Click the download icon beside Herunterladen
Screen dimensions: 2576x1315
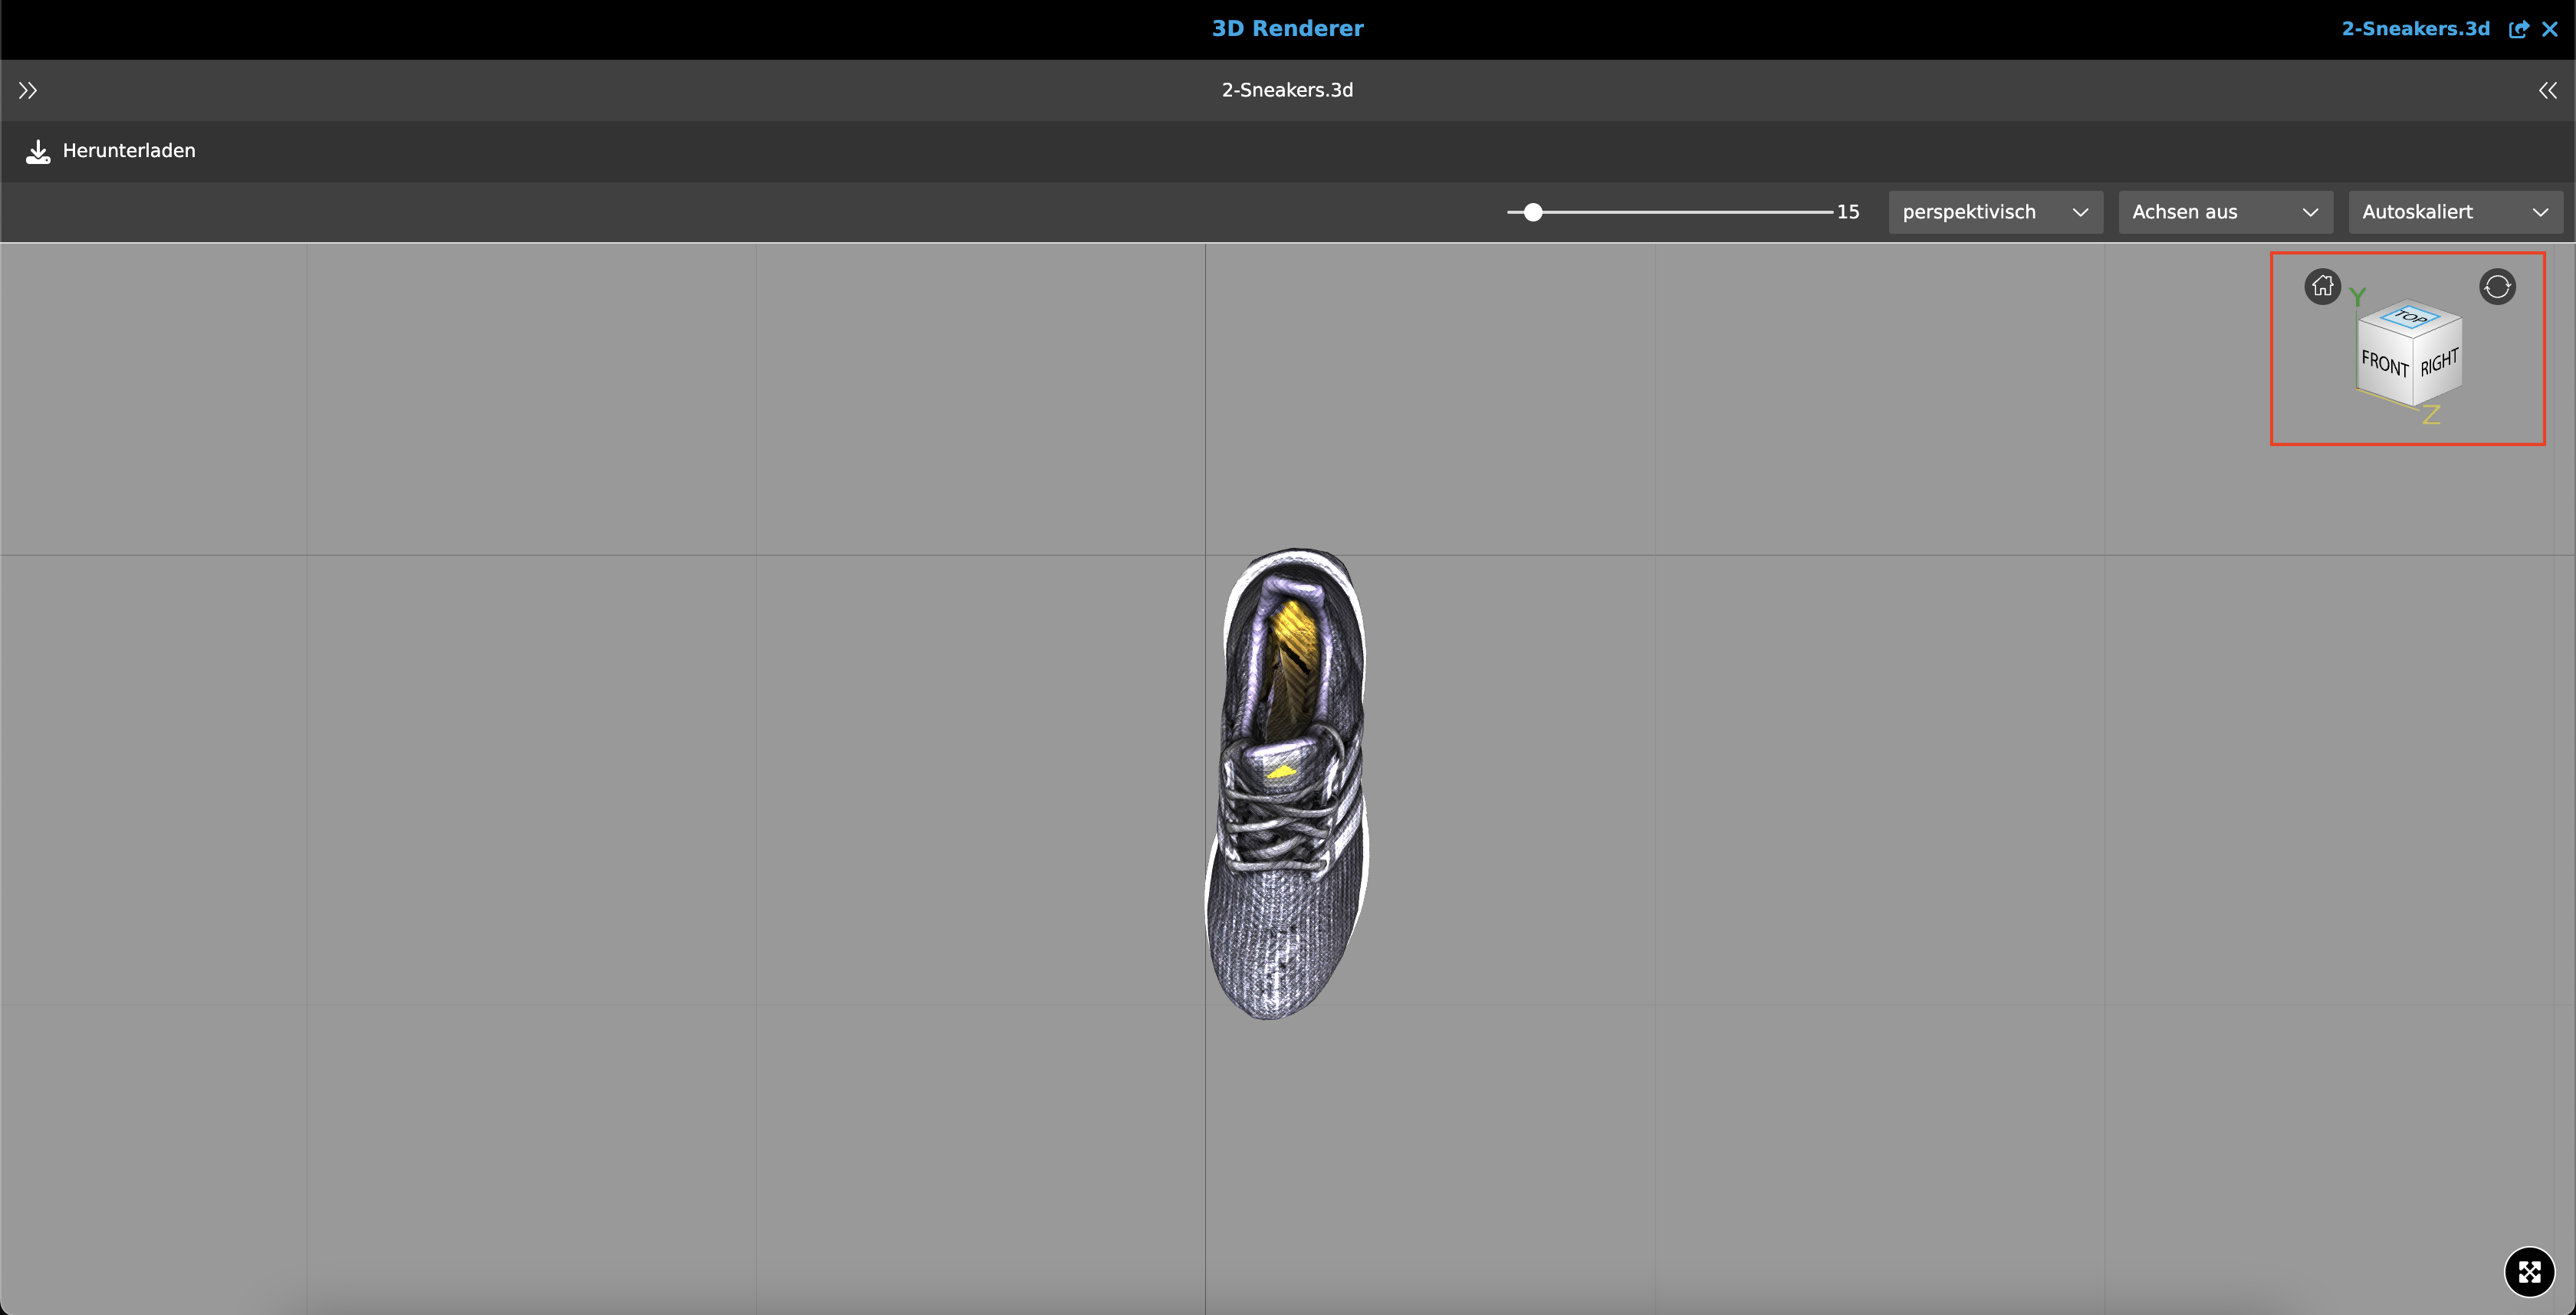click(38, 151)
